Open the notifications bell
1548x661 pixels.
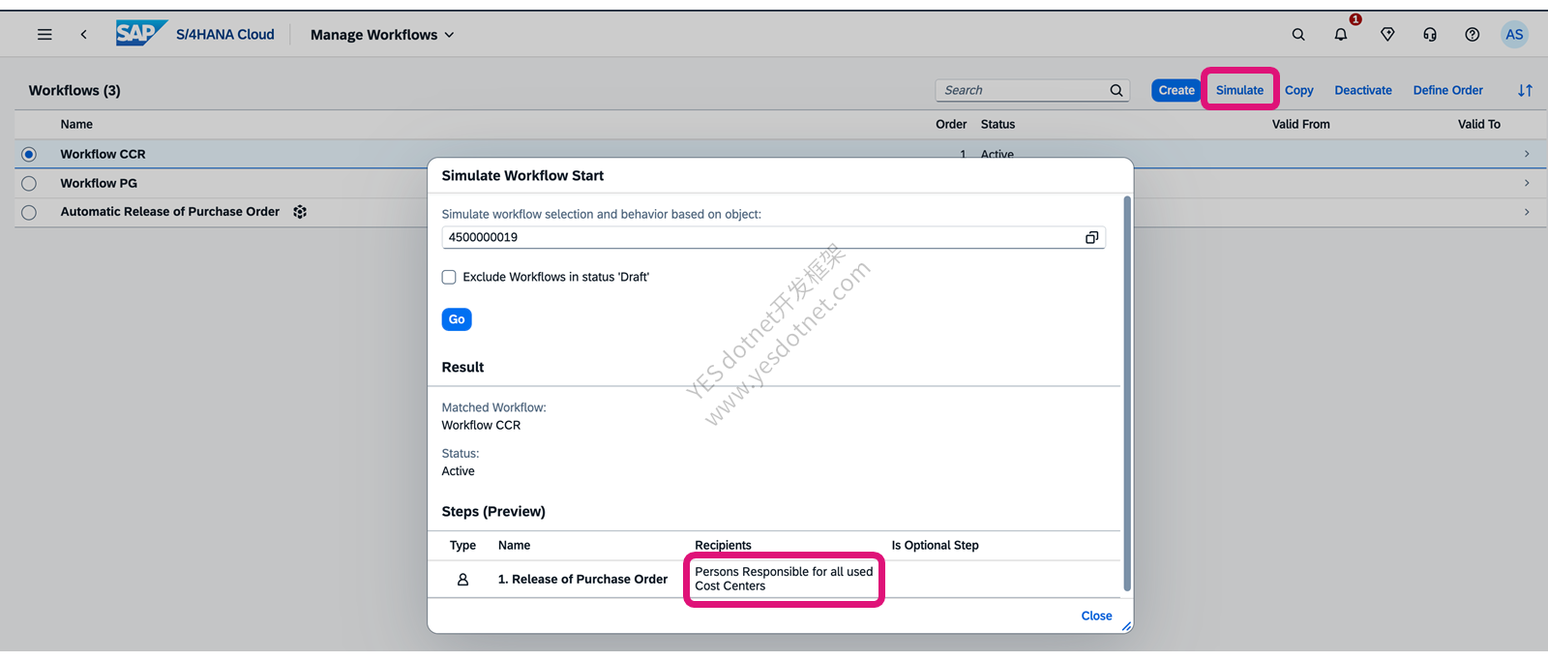tap(1341, 34)
